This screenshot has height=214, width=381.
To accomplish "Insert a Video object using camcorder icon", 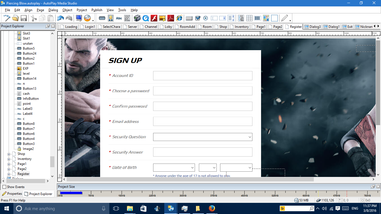I will tap(137, 18).
